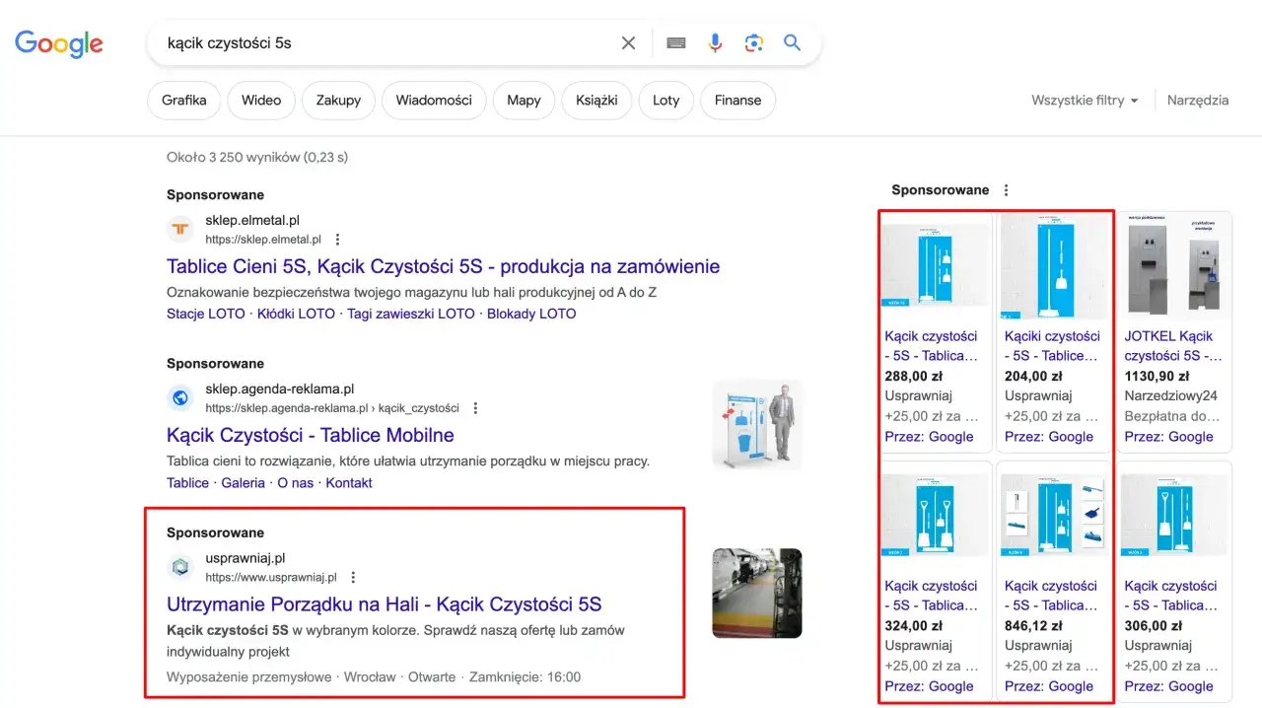Click the Narzedziowy24 seller name

(x=1171, y=396)
